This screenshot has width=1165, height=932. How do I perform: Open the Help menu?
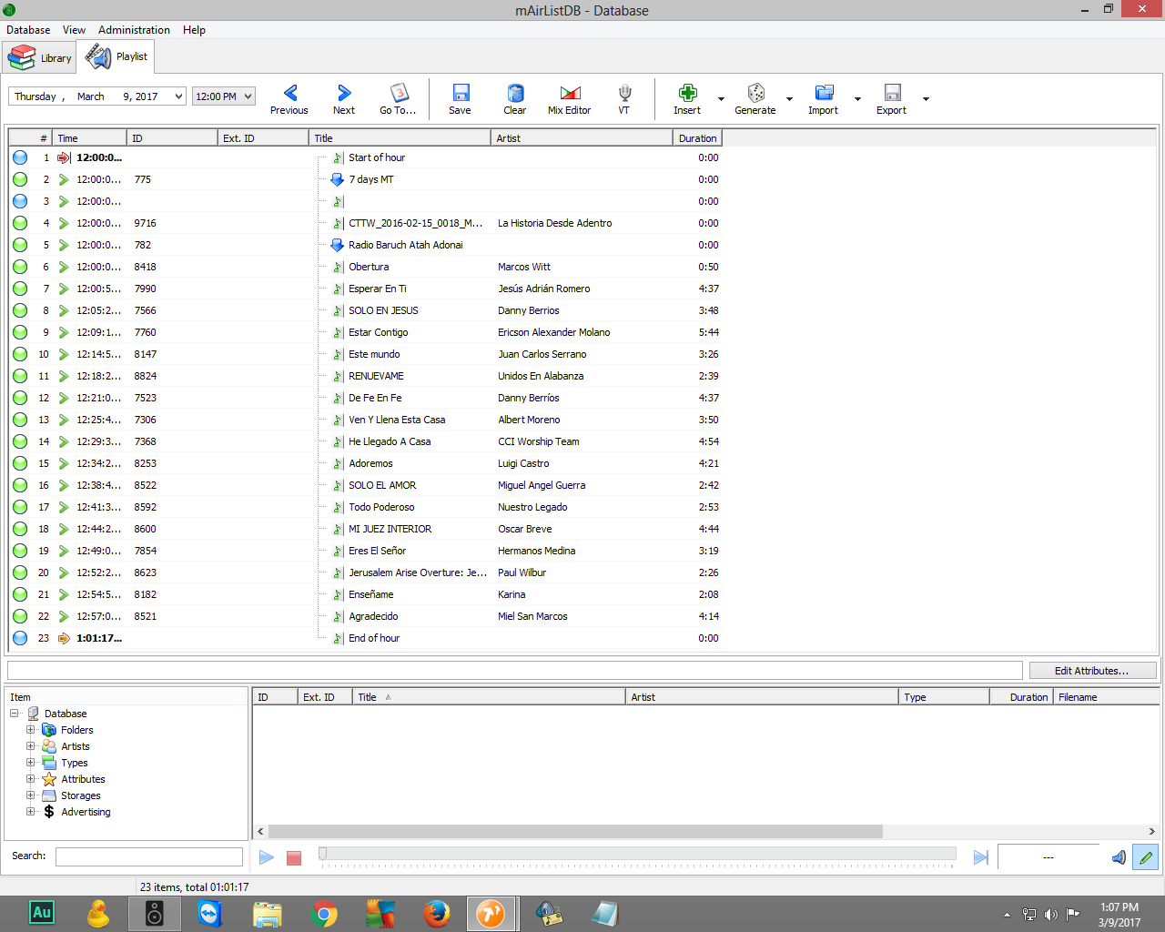coord(194,30)
